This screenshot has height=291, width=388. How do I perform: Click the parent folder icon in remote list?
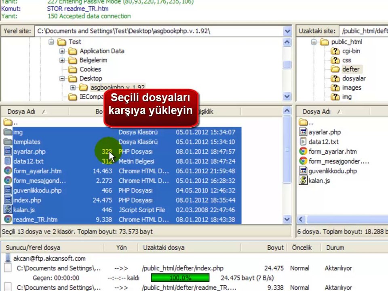(x=303, y=122)
